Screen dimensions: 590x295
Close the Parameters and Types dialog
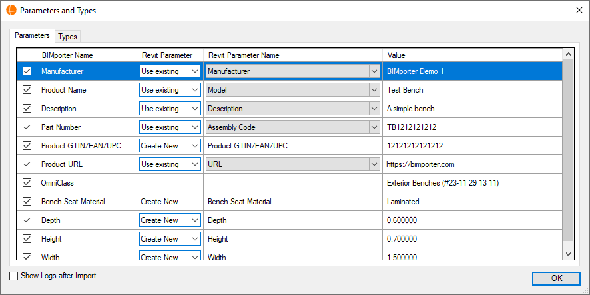tap(579, 10)
